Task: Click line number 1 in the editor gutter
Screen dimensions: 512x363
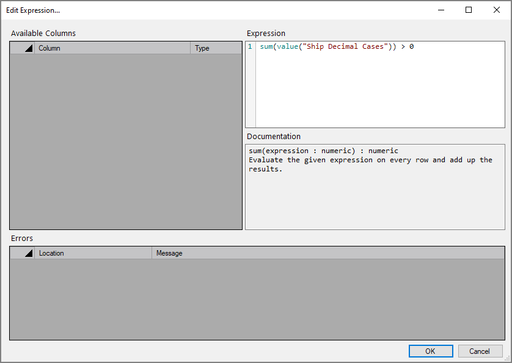Action: [249, 46]
